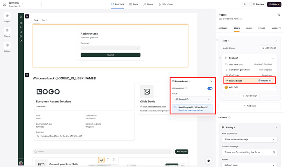Viewport: 284px width, 167px height.
Task: Open the Customer dropdown in the form
Action: coord(110,48)
